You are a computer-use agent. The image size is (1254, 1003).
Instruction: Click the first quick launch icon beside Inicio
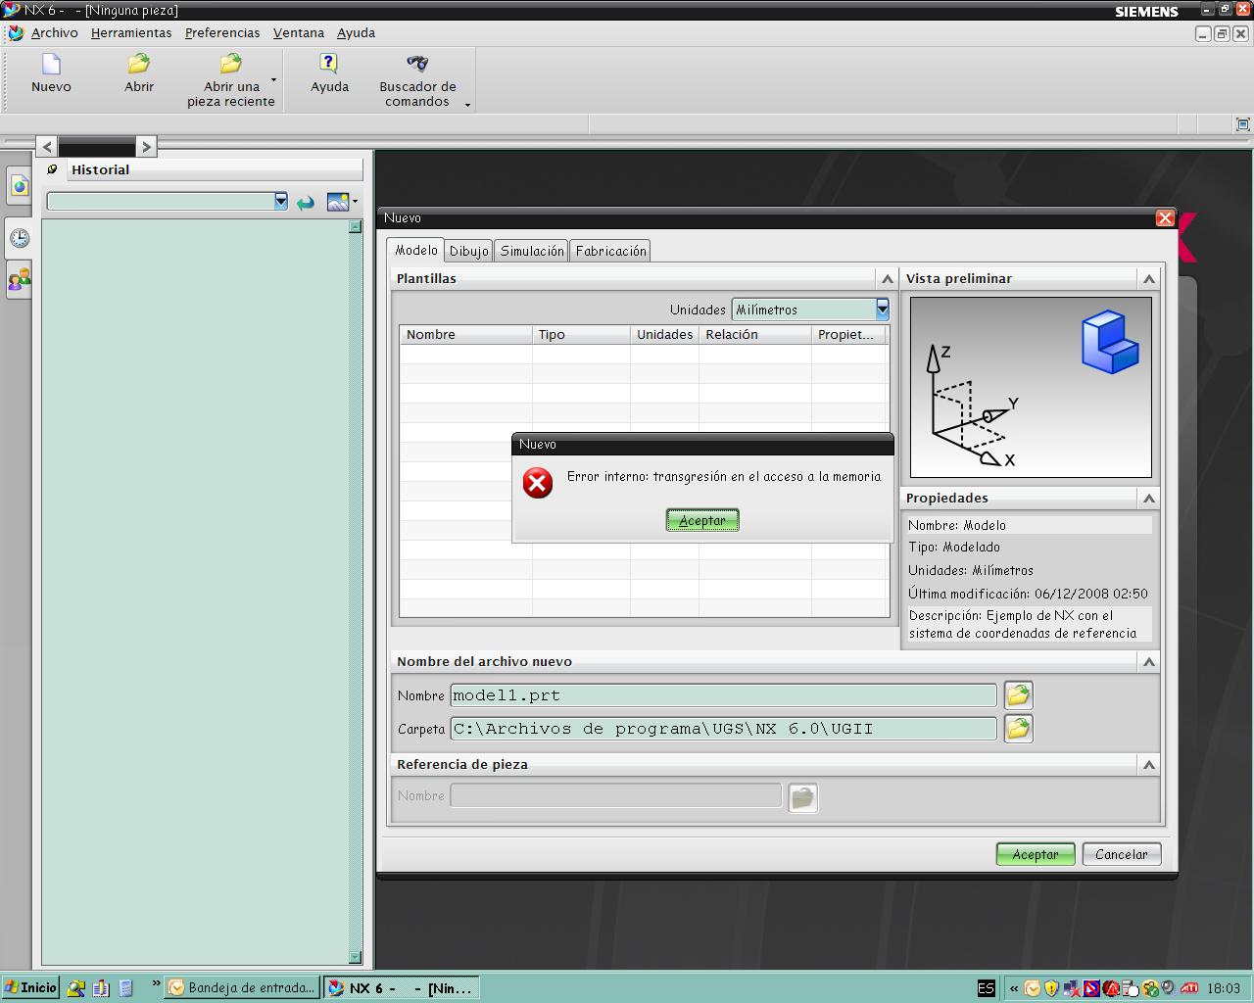76,988
